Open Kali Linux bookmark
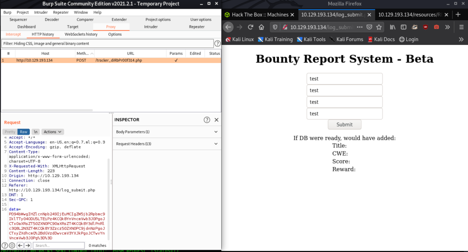The height and width of the screenshot is (252, 468). [x=239, y=39]
